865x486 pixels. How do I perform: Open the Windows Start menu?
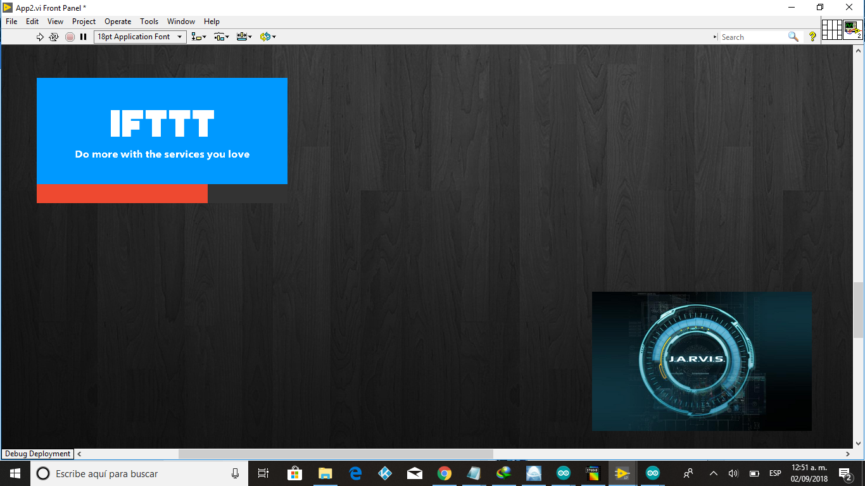(15, 473)
